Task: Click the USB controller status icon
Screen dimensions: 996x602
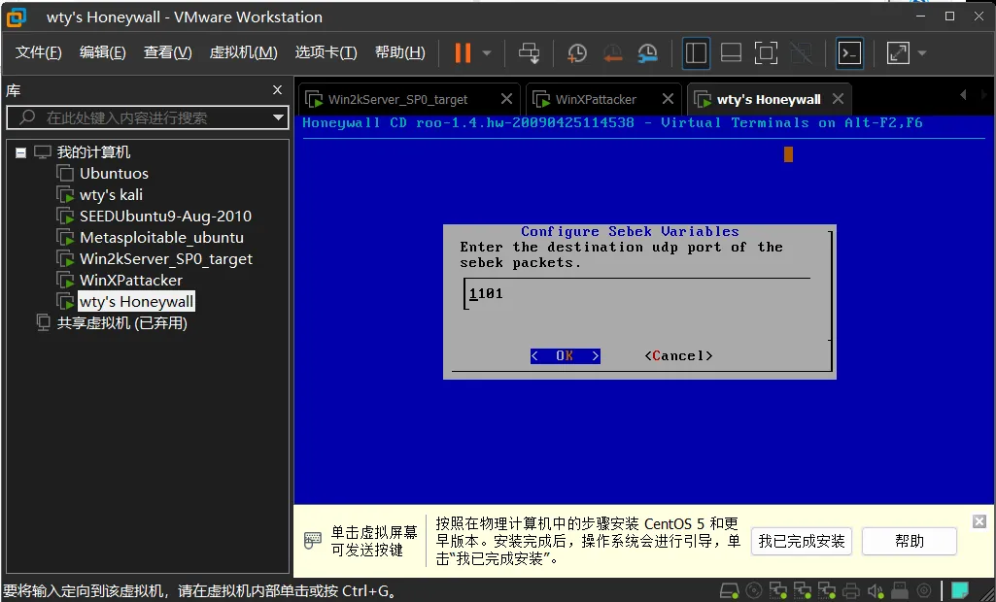Action: click(900, 590)
